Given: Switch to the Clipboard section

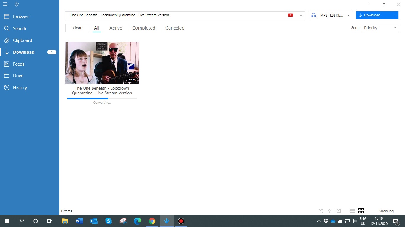Looking at the screenshot, I should (x=30, y=40).
